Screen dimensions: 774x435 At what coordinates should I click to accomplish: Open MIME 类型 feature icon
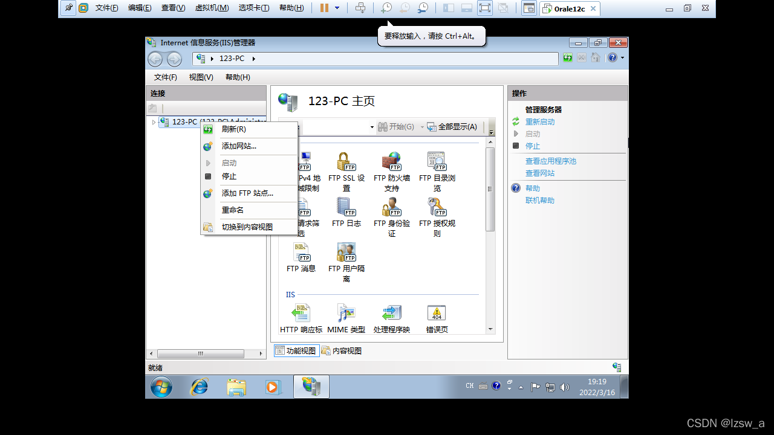346,318
